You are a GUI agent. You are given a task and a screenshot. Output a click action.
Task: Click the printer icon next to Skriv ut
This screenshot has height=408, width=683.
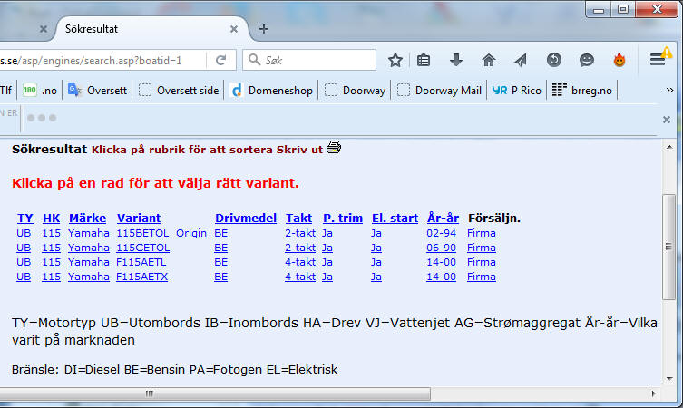(x=334, y=147)
